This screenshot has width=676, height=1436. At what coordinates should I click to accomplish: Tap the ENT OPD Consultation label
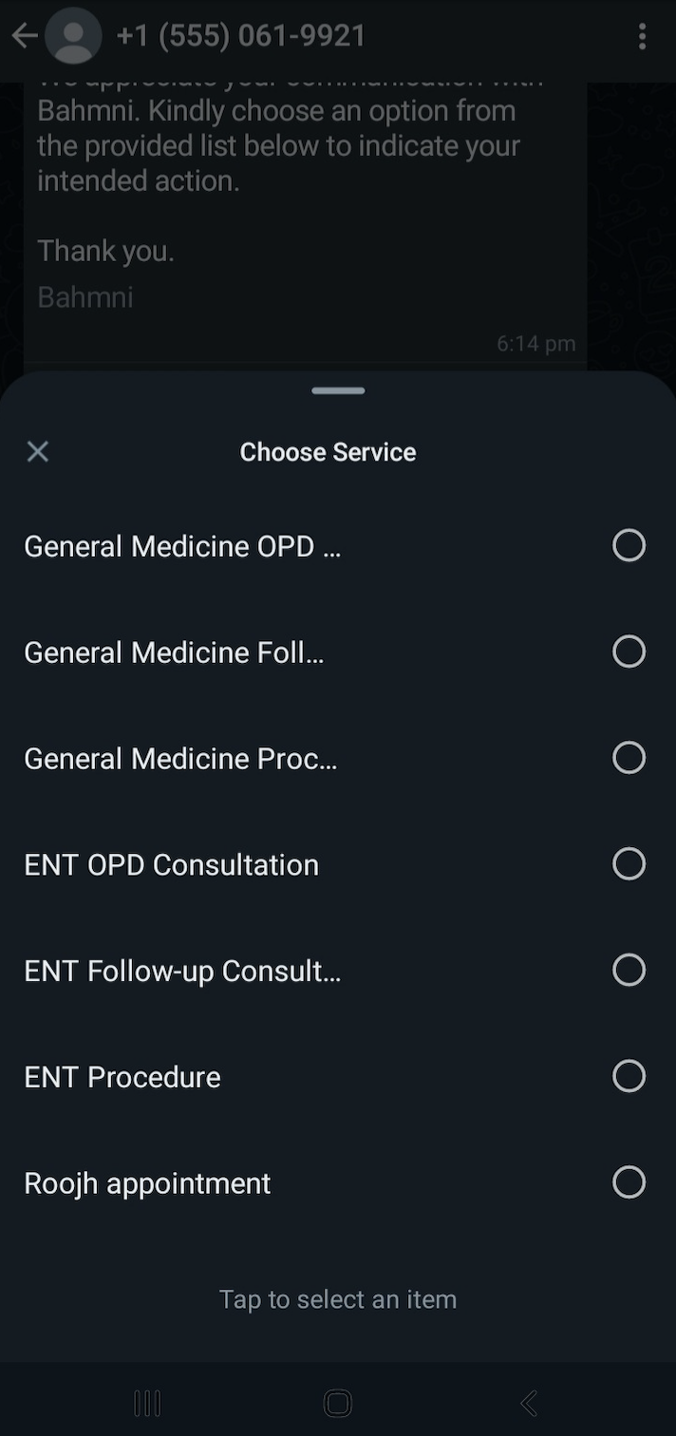(171, 865)
